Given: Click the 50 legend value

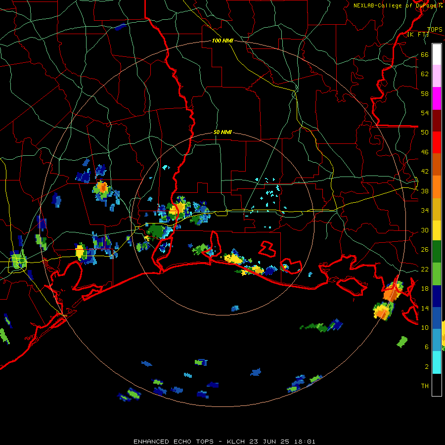Looking at the screenshot, I should point(425,133).
